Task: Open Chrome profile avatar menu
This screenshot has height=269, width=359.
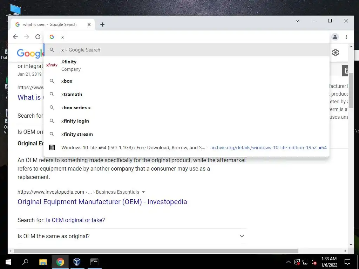Action: point(335,37)
